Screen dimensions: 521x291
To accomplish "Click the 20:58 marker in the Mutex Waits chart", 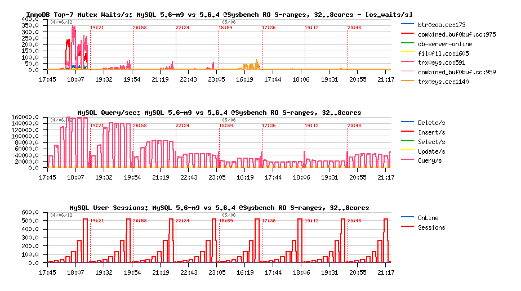I will pyautogui.click(x=140, y=28).
